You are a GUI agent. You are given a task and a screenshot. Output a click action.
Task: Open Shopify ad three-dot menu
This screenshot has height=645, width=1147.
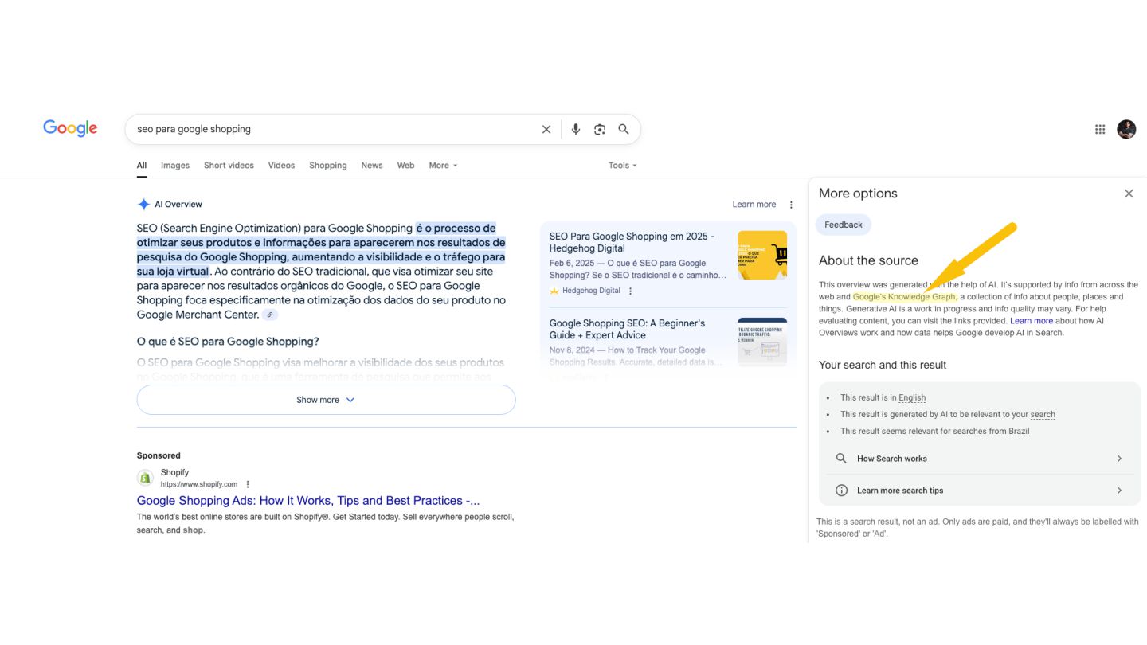pyautogui.click(x=248, y=484)
